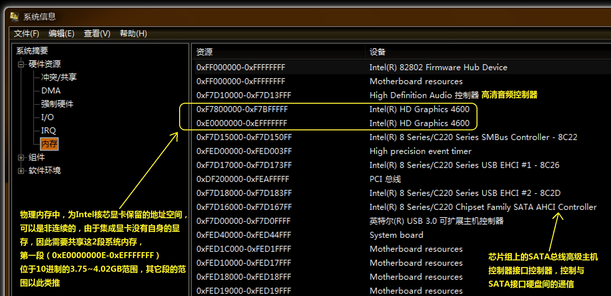Open the 文件(F) menu
Viewport: 611px width, 296px height.
pos(26,34)
